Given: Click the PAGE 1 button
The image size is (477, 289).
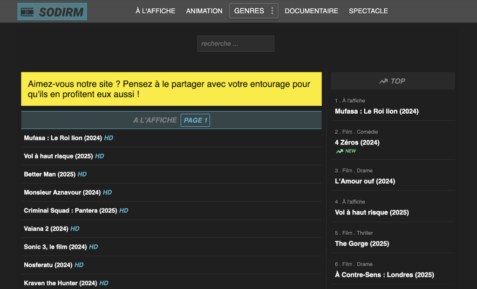Looking at the screenshot, I should [x=195, y=120].
